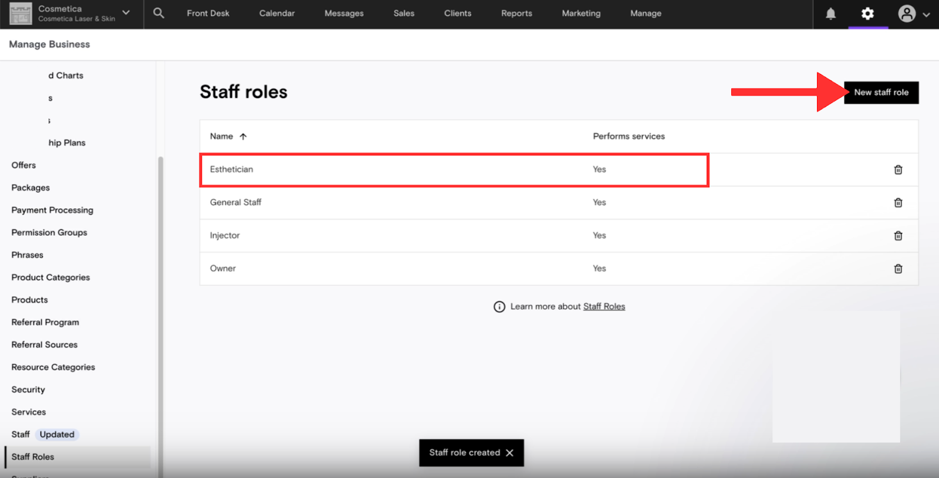
Task: Open the Staff Roles help link
Action: 604,306
